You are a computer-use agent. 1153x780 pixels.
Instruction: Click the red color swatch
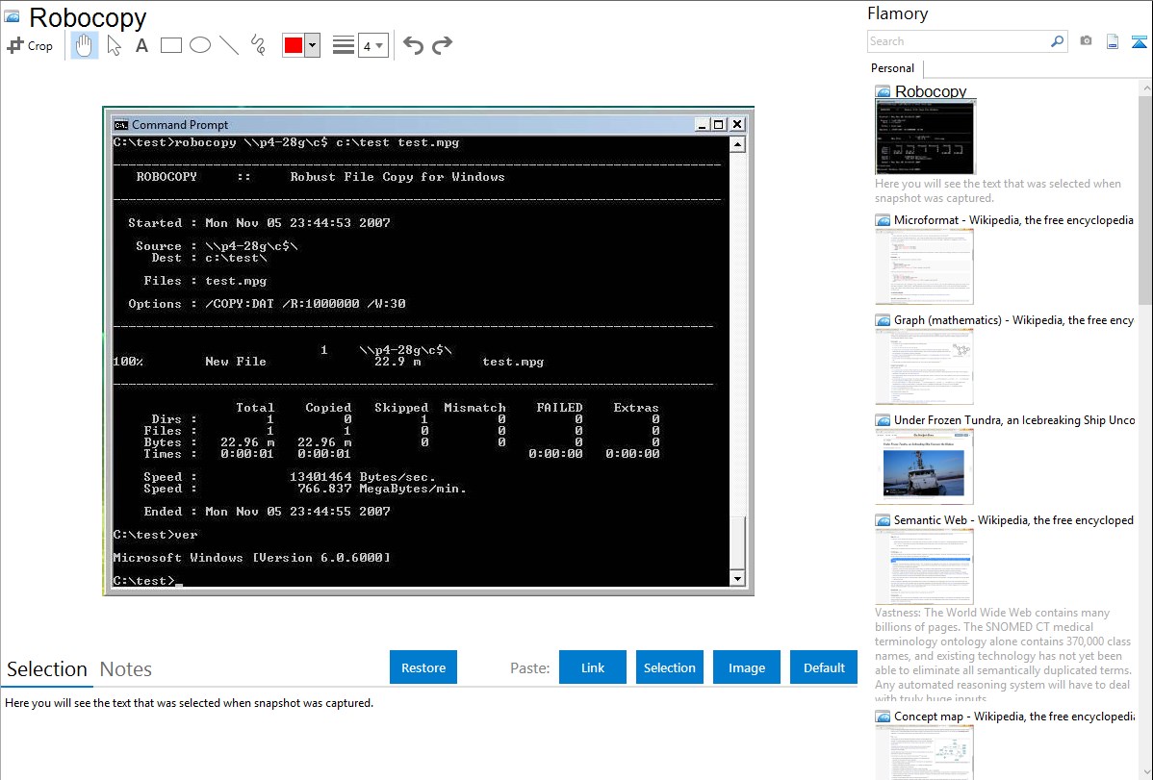pyautogui.click(x=294, y=45)
